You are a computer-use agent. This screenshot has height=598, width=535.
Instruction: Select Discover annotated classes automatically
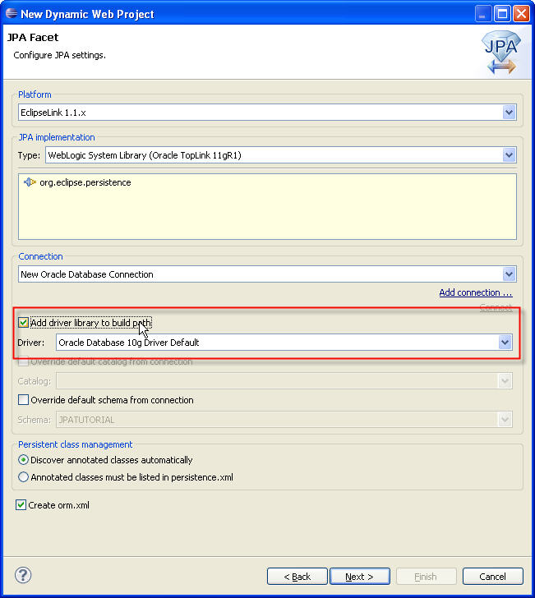[24, 460]
